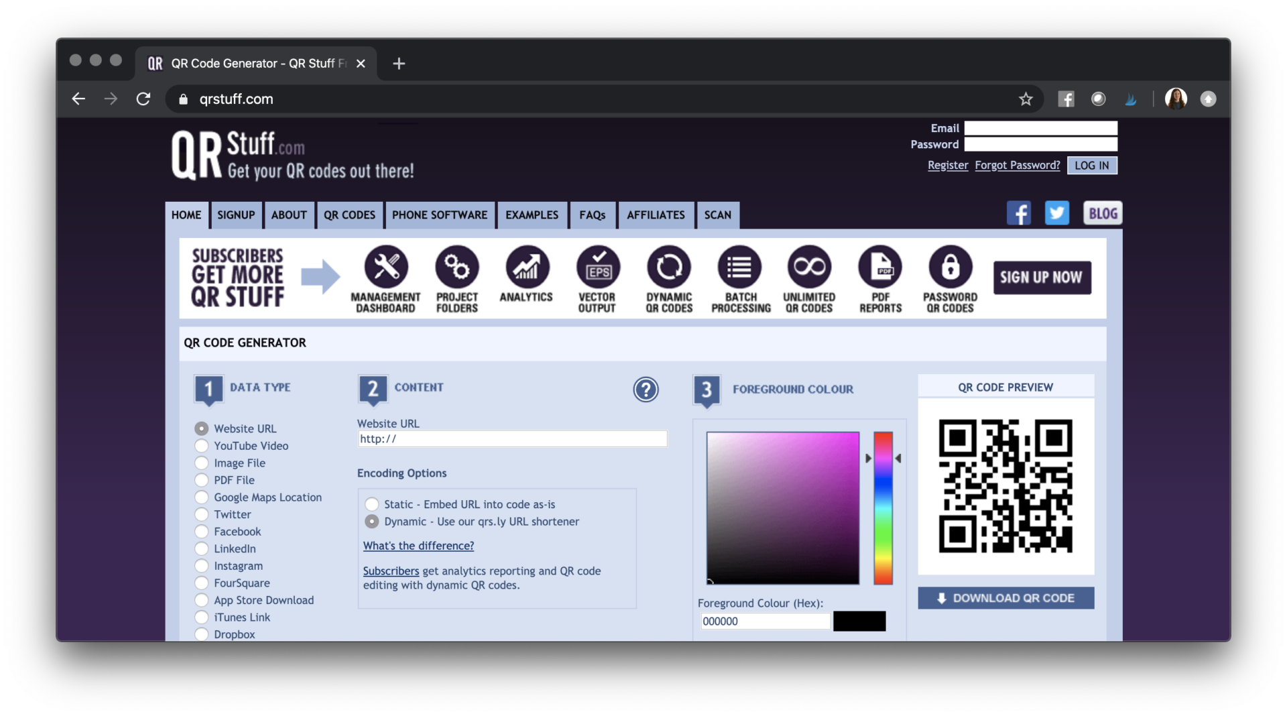Open the What's the difference link
This screenshot has height=716, width=1287.
click(x=418, y=546)
